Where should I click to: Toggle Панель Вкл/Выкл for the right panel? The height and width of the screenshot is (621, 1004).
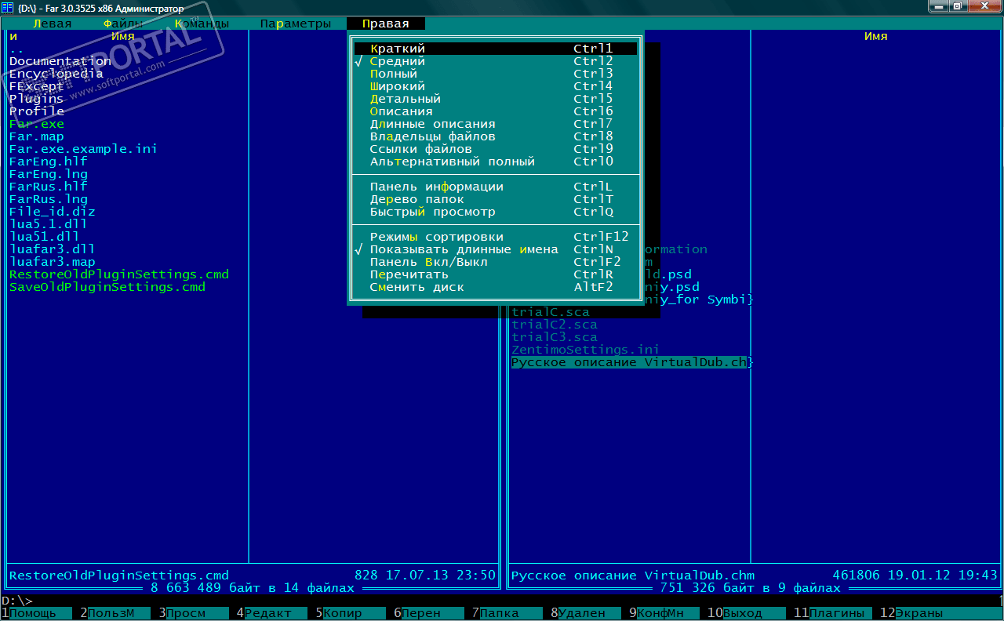coord(495,262)
